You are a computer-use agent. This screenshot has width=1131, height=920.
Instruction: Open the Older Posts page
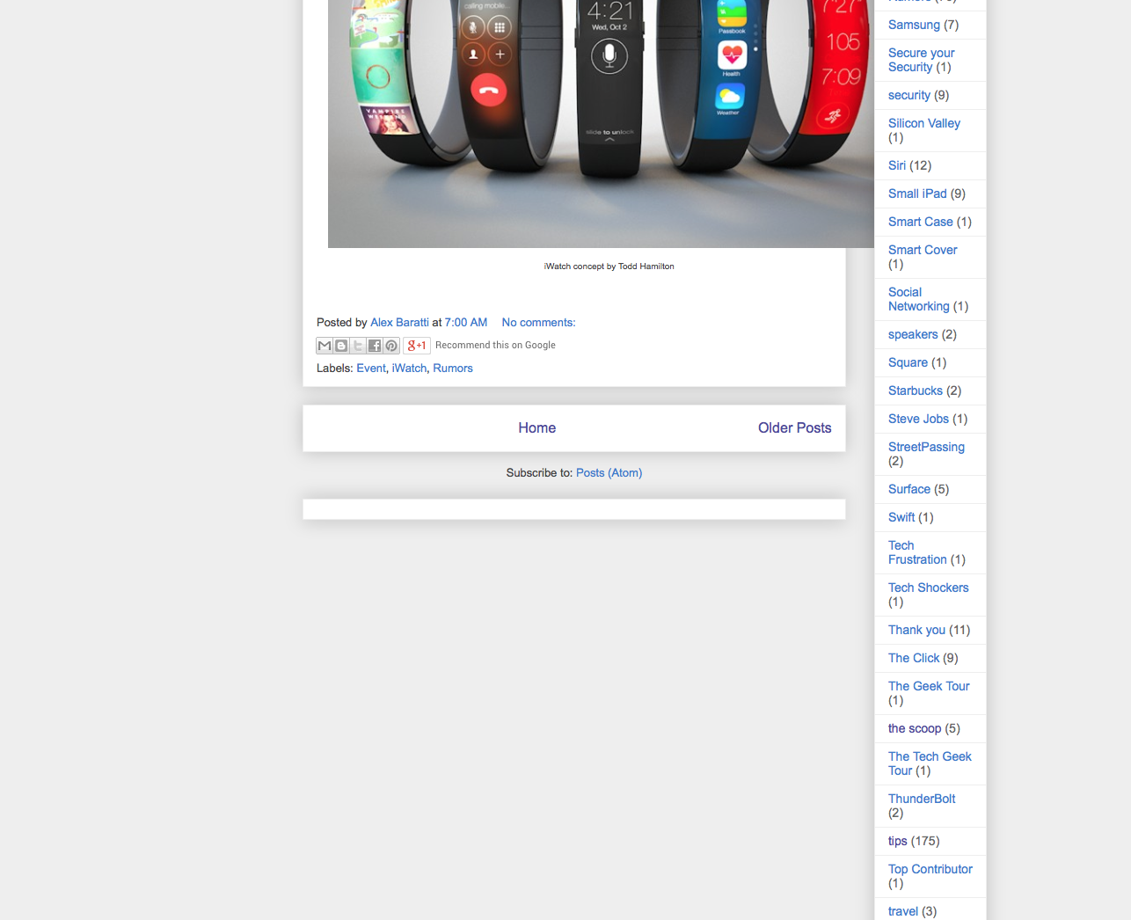795,427
